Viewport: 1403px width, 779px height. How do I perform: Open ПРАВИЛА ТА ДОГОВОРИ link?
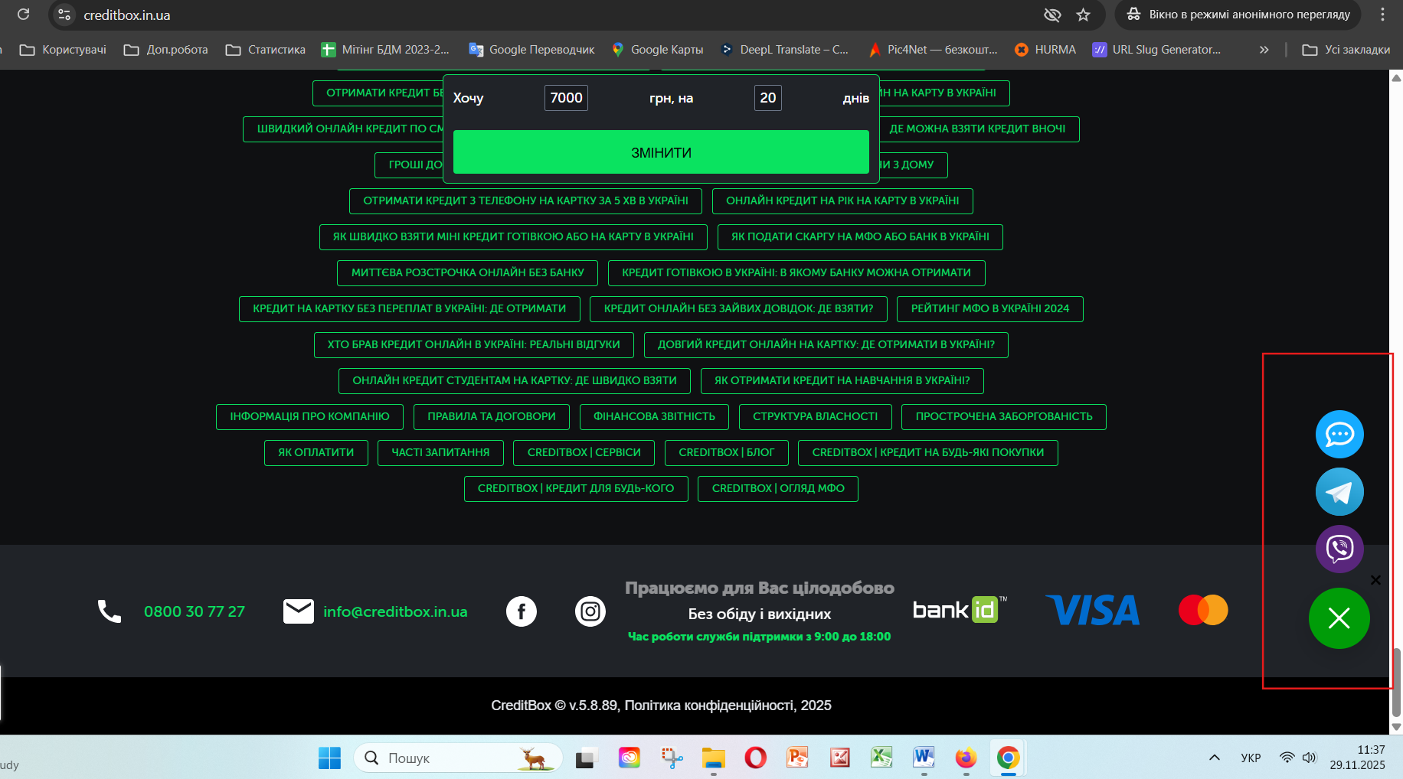click(492, 417)
